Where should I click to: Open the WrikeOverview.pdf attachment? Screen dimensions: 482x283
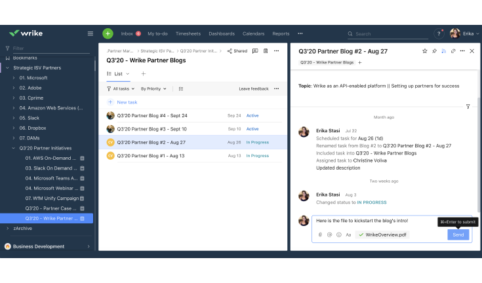click(x=386, y=235)
